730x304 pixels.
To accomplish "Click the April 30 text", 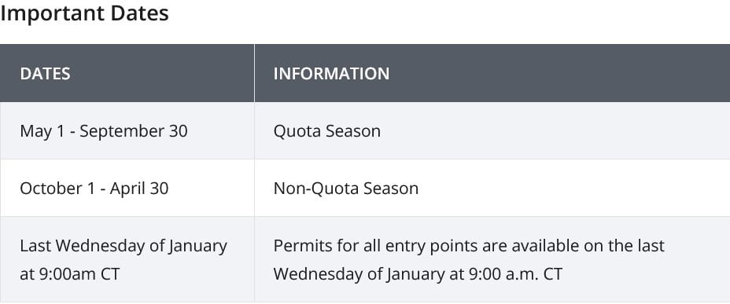I will [x=139, y=189].
